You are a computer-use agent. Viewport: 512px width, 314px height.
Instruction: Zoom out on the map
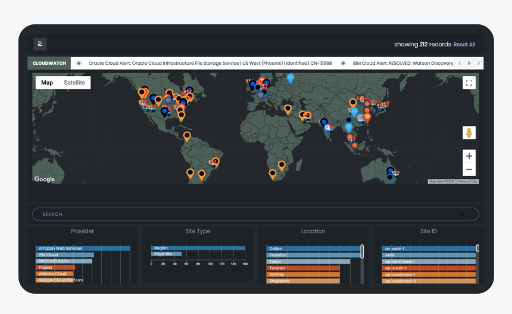(x=469, y=169)
